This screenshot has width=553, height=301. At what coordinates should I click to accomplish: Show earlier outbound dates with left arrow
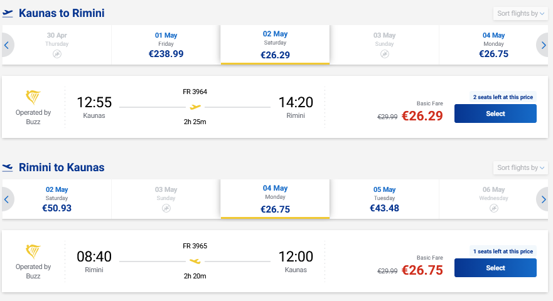tap(6, 45)
